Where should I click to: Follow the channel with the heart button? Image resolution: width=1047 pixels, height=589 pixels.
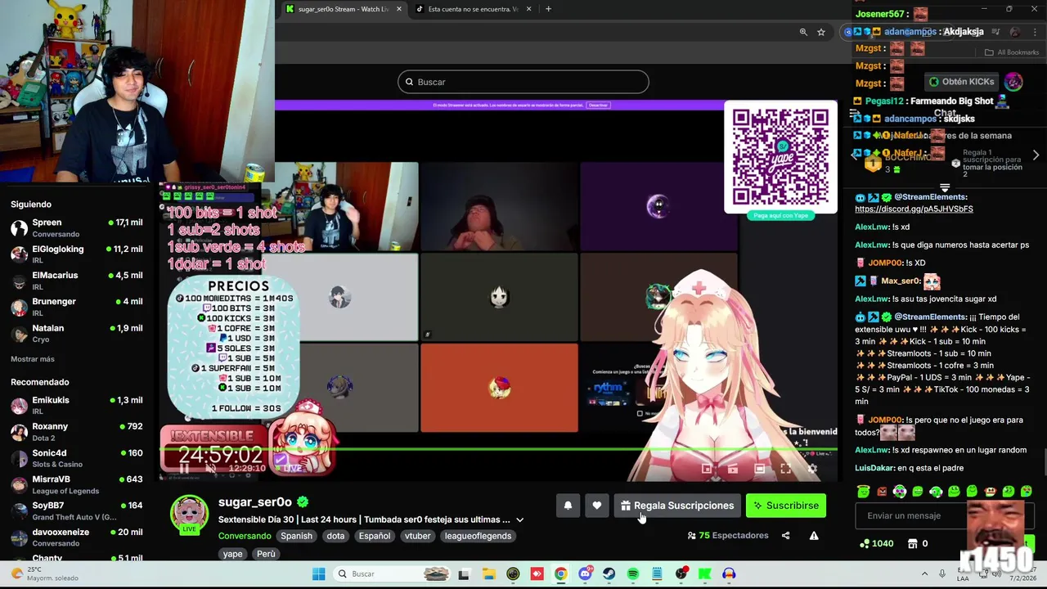pyautogui.click(x=597, y=506)
